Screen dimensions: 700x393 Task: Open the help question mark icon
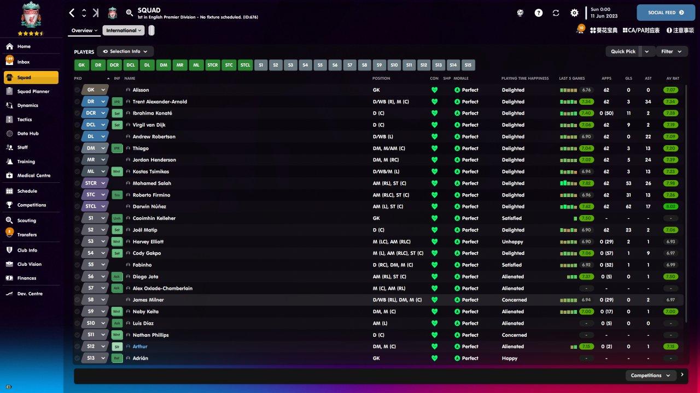tap(539, 13)
